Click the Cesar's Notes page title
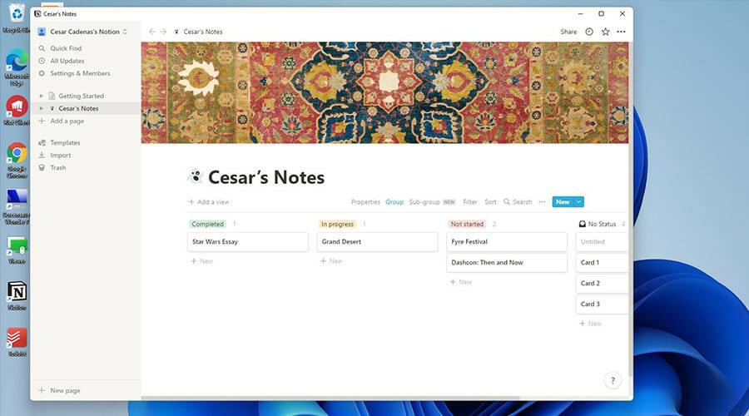 pos(266,177)
